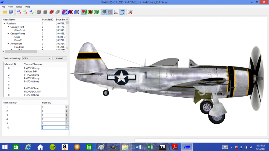Click node tree vertical scrollbar down arrow

(x=67, y=48)
